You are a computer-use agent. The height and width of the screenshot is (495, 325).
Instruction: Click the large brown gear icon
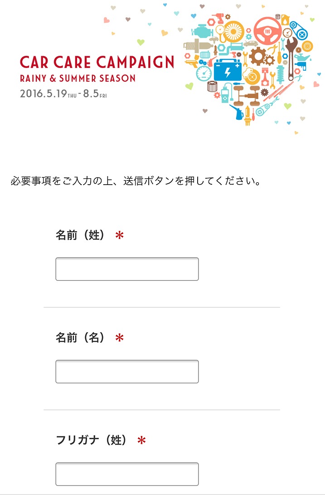[259, 56]
